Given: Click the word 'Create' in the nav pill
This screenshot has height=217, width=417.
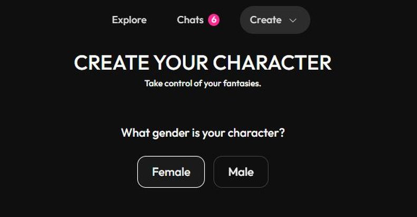Looking at the screenshot, I should pos(266,20).
